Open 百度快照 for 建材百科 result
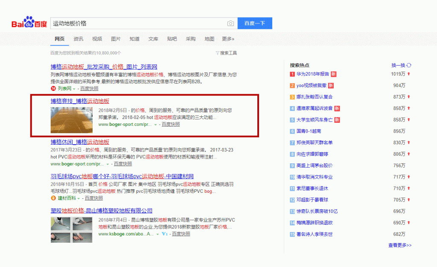 click(x=94, y=198)
